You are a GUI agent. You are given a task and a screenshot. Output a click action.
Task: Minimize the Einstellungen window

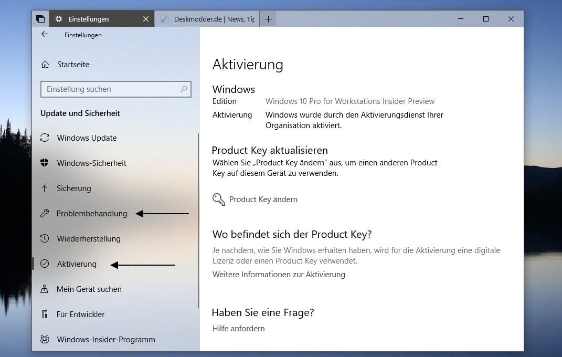click(x=461, y=19)
